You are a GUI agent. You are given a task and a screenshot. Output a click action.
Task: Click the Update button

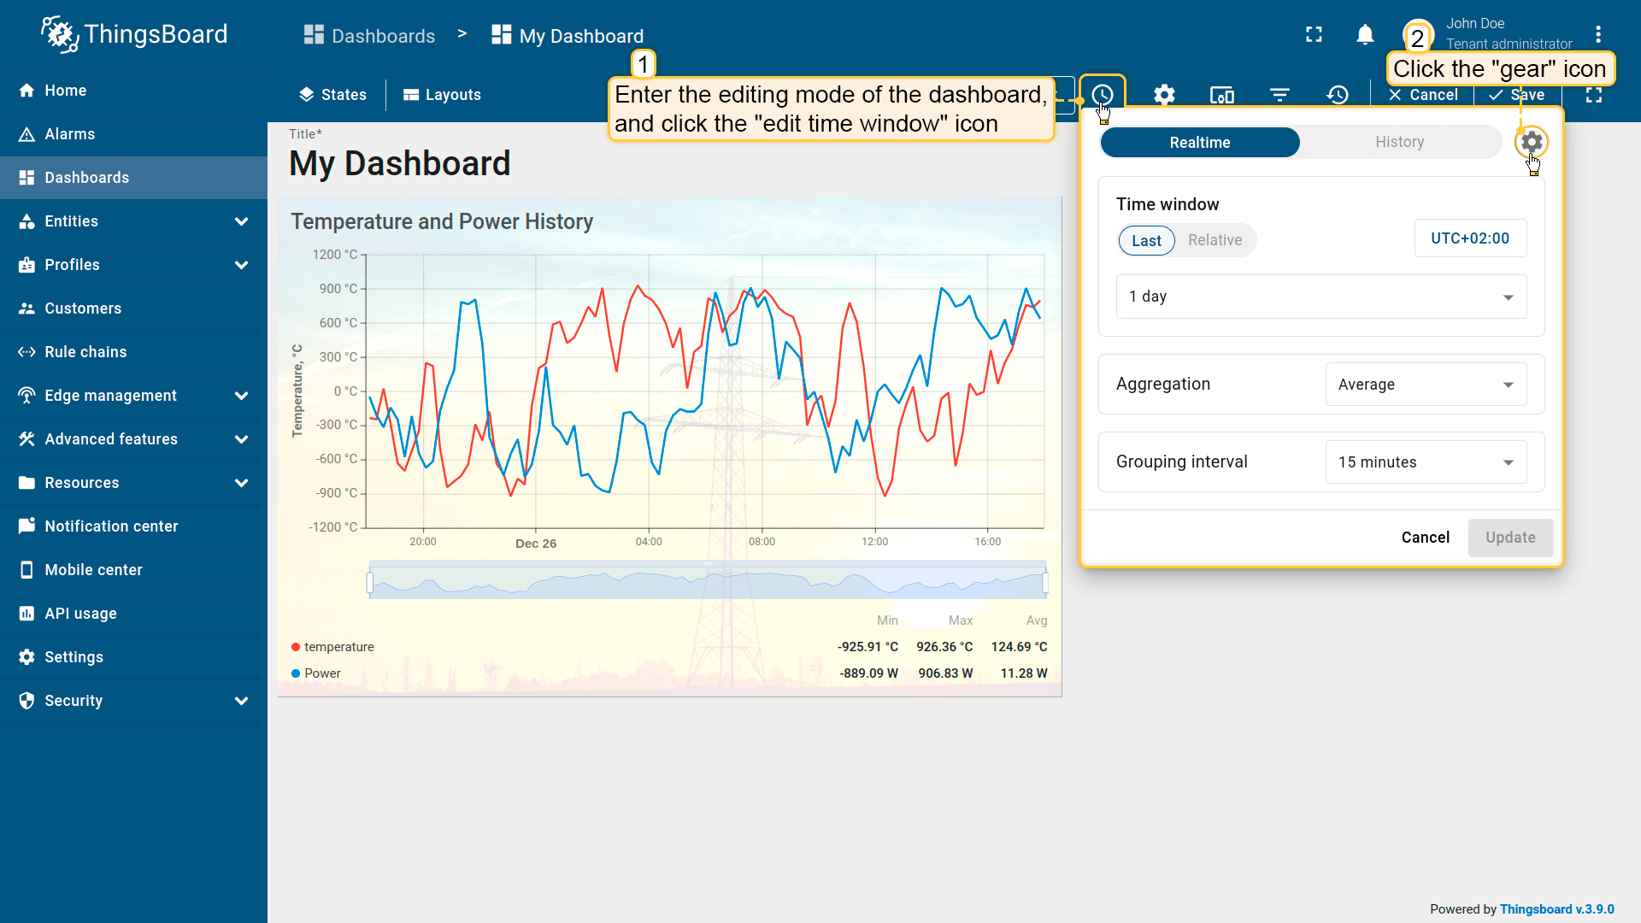pyautogui.click(x=1509, y=538)
